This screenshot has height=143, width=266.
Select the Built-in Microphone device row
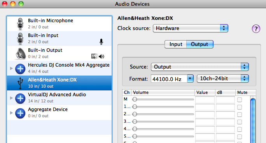click(59, 24)
